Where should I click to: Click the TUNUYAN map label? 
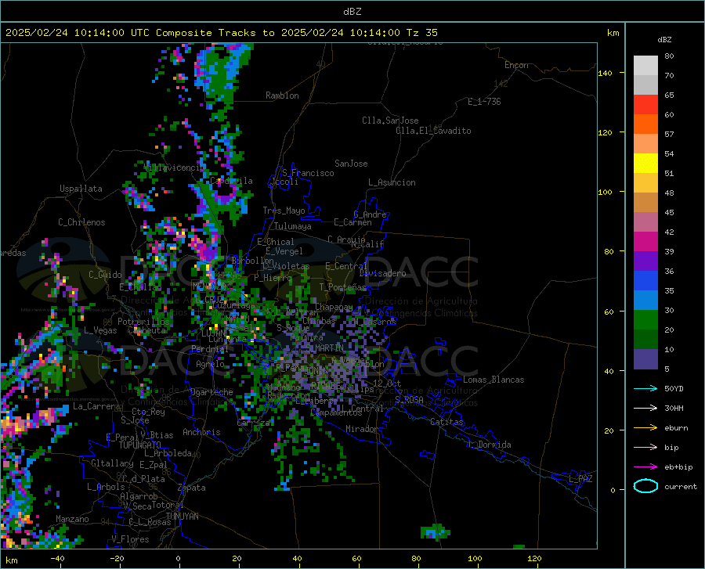pos(182,517)
